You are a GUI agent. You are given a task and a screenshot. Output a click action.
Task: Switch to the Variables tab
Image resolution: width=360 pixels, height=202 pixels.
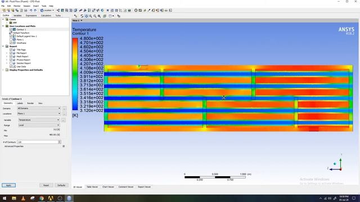(x=17, y=16)
